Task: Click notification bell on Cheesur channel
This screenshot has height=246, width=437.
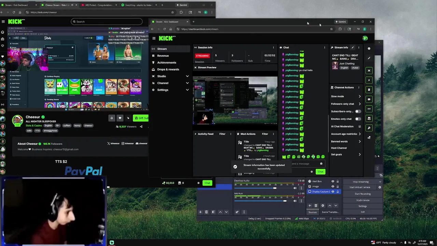Action: (112, 118)
